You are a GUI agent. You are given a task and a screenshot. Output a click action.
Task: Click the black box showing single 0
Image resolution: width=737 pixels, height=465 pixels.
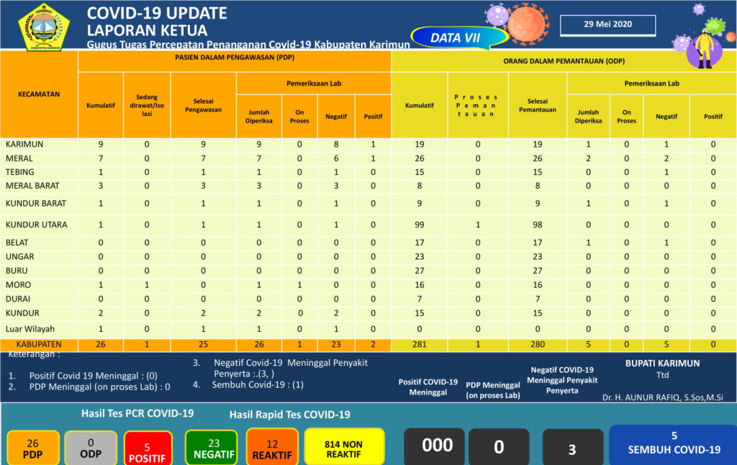(x=499, y=447)
